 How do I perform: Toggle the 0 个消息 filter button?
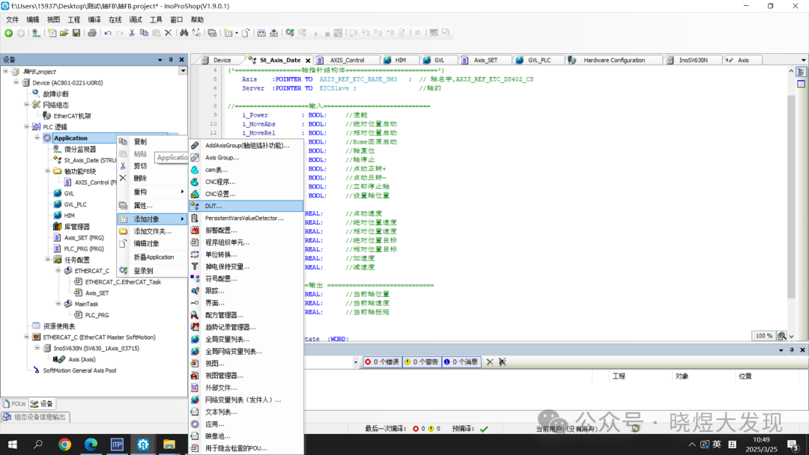tap(461, 362)
